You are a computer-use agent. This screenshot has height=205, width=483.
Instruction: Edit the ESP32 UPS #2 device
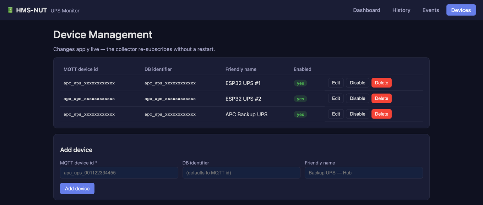click(336, 98)
